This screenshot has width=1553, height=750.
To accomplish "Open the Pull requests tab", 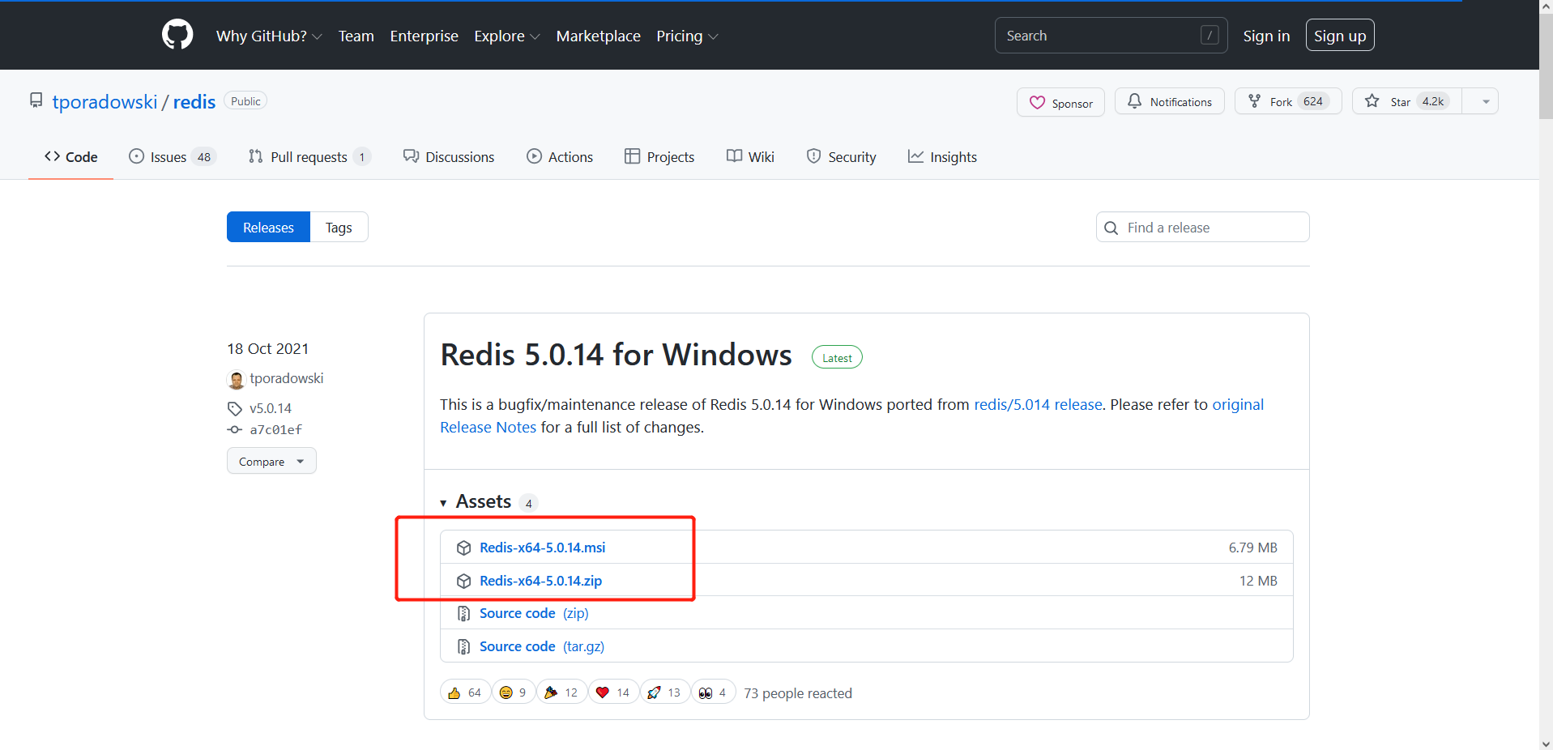I will click(309, 157).
